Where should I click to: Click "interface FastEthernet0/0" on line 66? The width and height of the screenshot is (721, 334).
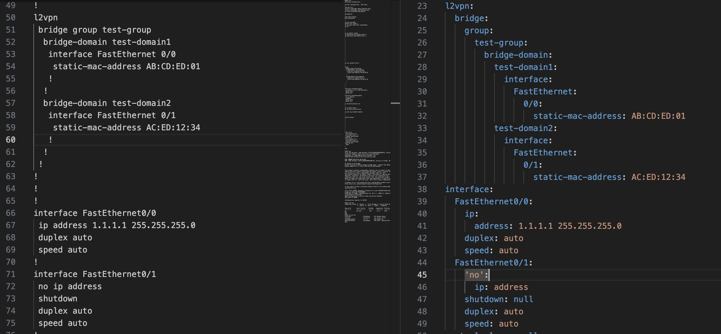[x=95, y=213]
